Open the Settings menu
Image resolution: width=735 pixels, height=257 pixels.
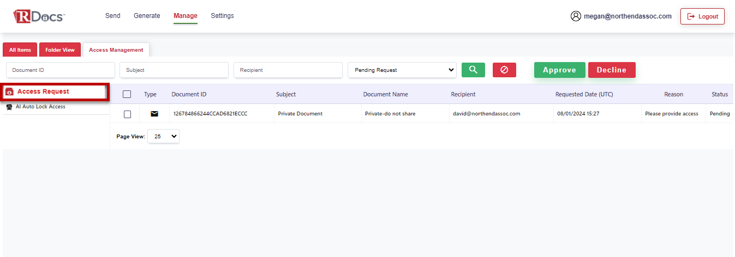point(222,16)
